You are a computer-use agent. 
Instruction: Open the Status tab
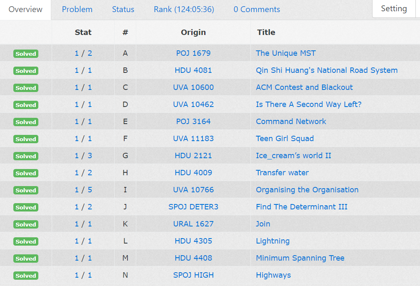(x=123, y=9)
